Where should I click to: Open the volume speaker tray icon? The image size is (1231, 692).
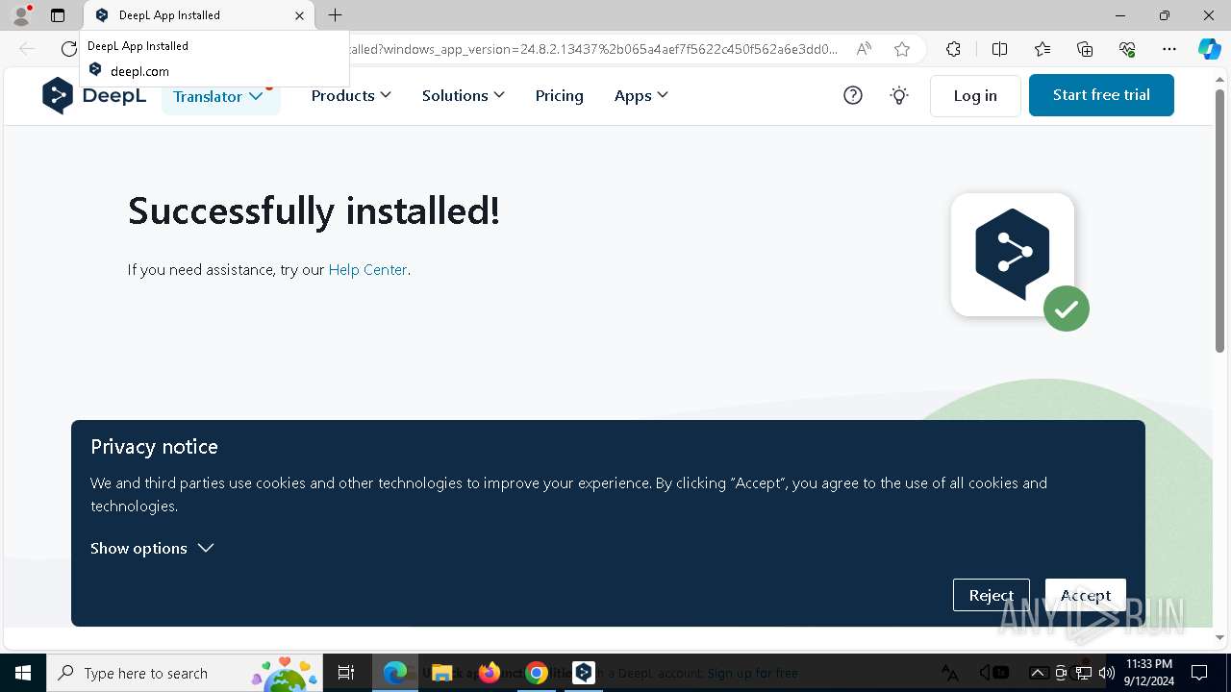1107,673
